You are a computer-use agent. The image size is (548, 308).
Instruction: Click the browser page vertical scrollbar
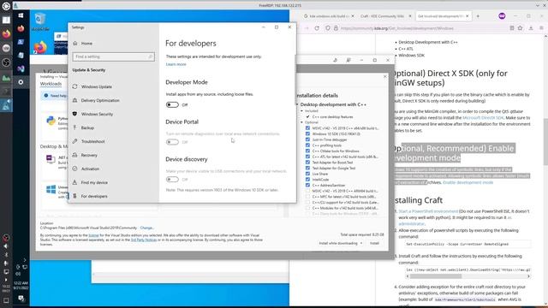(545, 141)
